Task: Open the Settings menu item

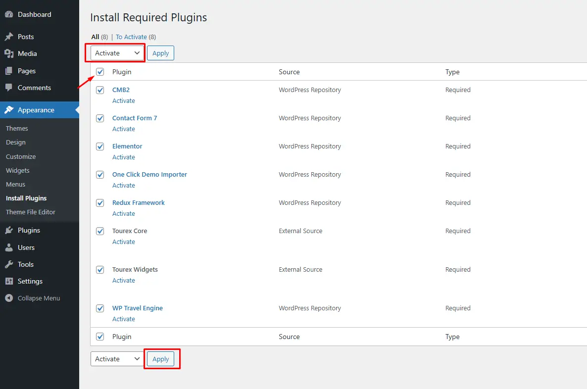Action: (x=30, y=281)
